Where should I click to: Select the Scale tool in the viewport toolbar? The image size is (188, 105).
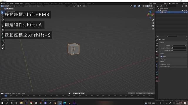pos(3,26)
